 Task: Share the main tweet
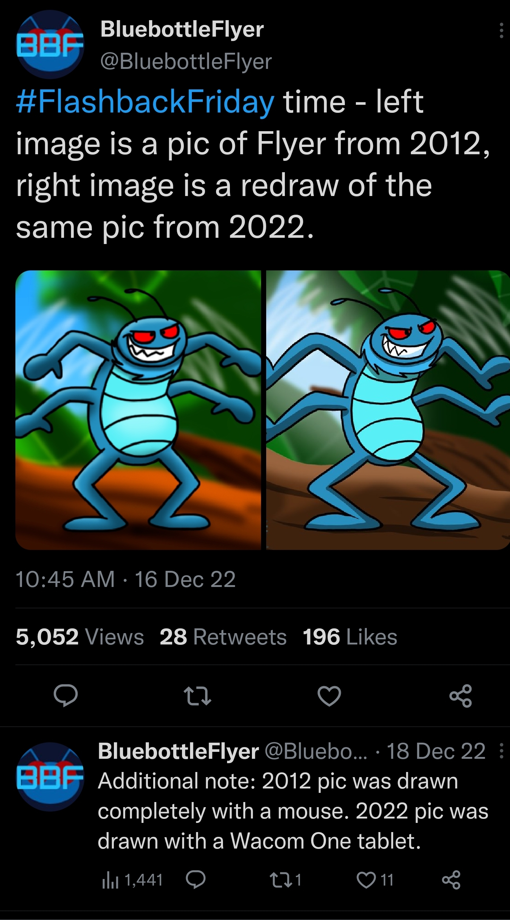[x=461, y=695]
